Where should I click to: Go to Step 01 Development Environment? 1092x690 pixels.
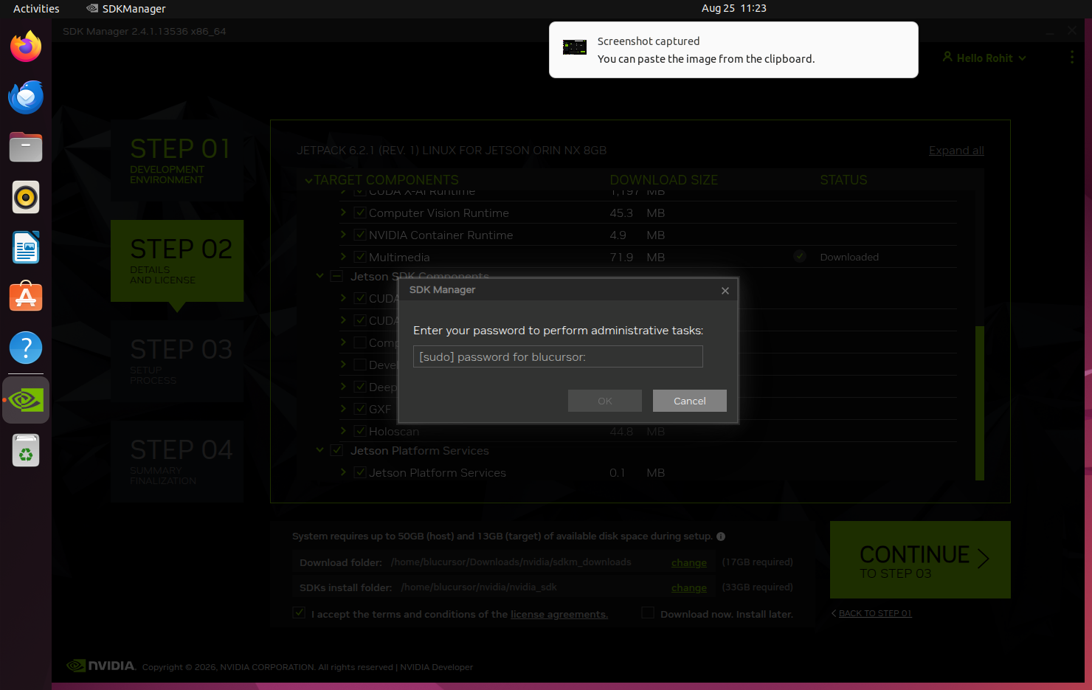[177, 160]
